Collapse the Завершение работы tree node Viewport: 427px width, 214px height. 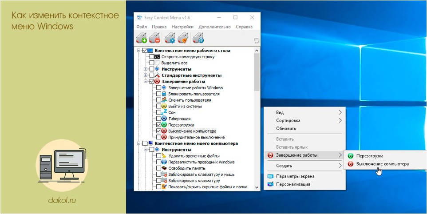point(146,81)
